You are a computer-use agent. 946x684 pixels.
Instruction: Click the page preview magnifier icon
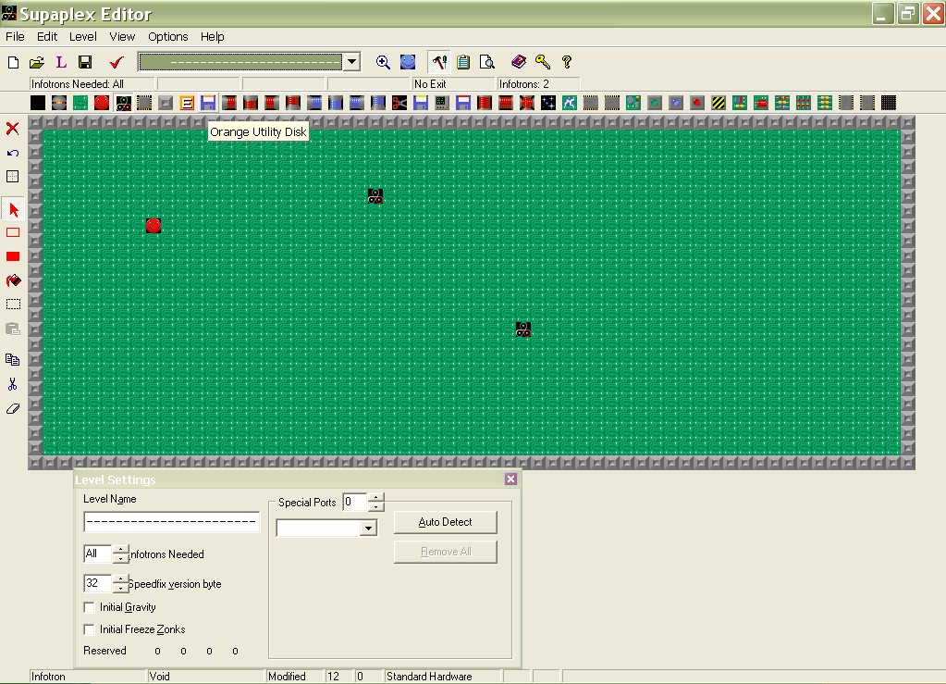(487, 62)
